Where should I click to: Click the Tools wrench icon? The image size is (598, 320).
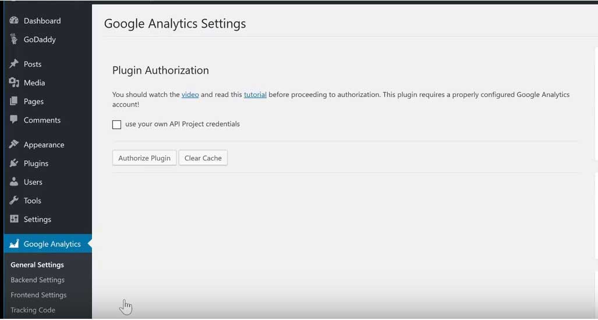(14, 200)
